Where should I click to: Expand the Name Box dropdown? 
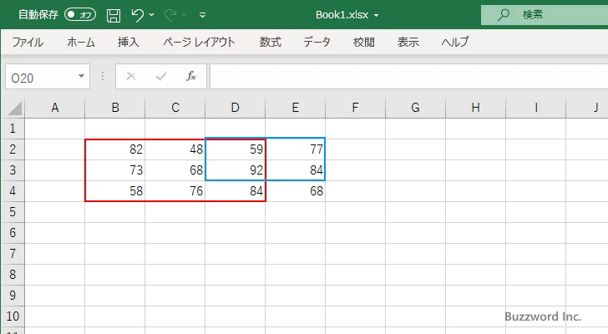[82, 76]
